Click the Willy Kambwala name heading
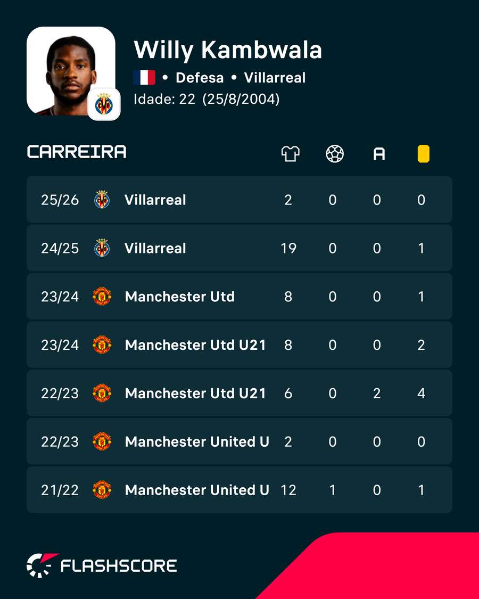The width and height of the screenshot is (479, 599). (228, 50)
